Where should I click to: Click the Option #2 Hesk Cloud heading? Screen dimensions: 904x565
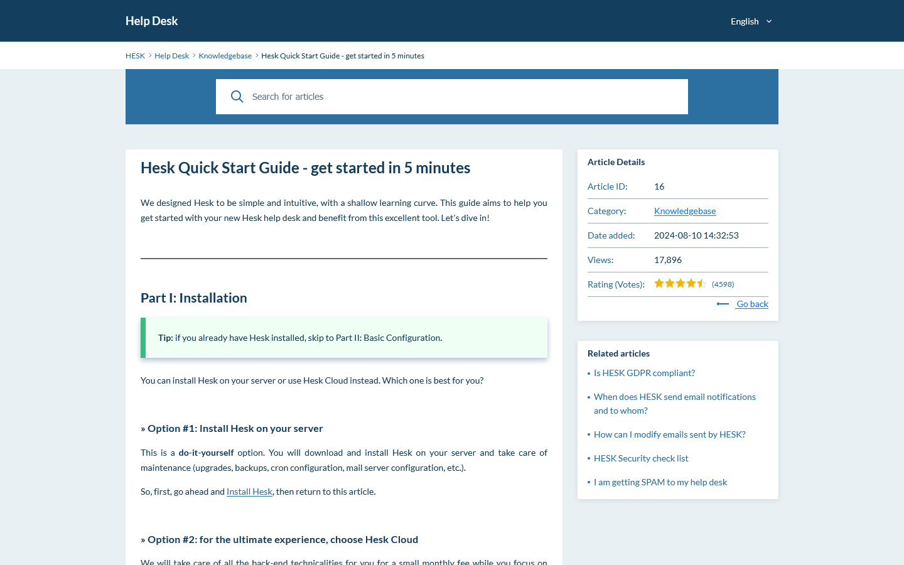click(279, 539)
